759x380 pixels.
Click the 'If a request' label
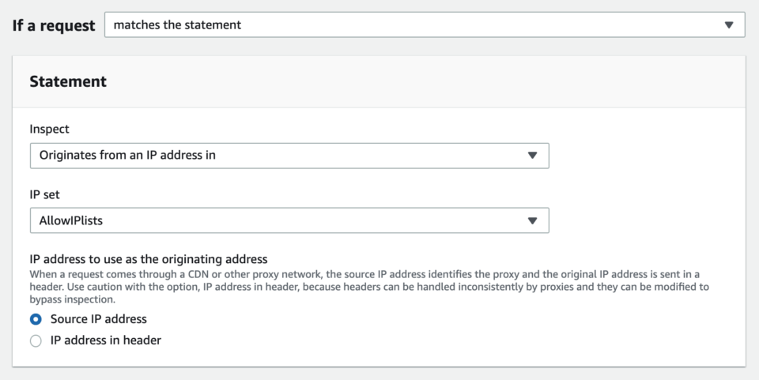pos(54,25)
